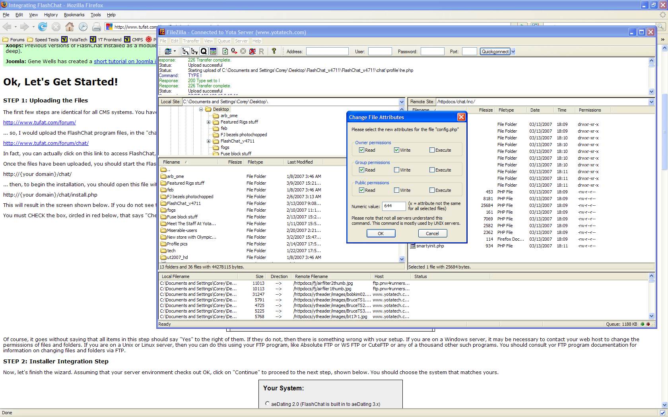Screen dimensions: 668x417
Task: Open the Firefox View menu
Action: click(x=33, y=15)
